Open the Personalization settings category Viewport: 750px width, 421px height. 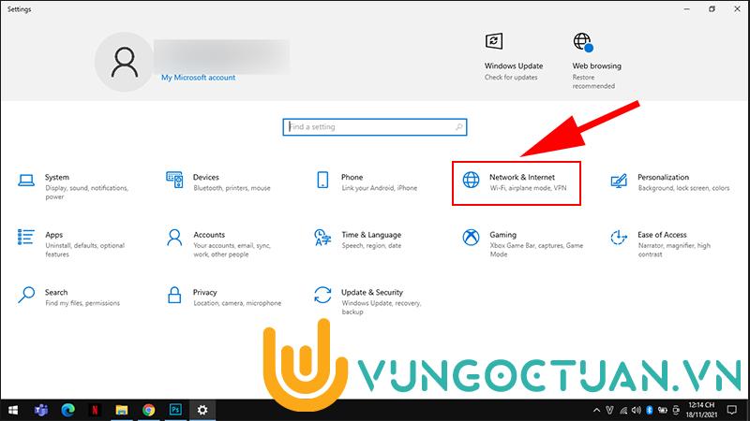670,181
